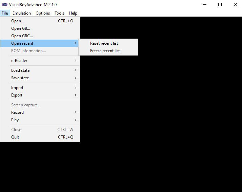
Task: Expand the Play submenu
Action: pos(40,120)
